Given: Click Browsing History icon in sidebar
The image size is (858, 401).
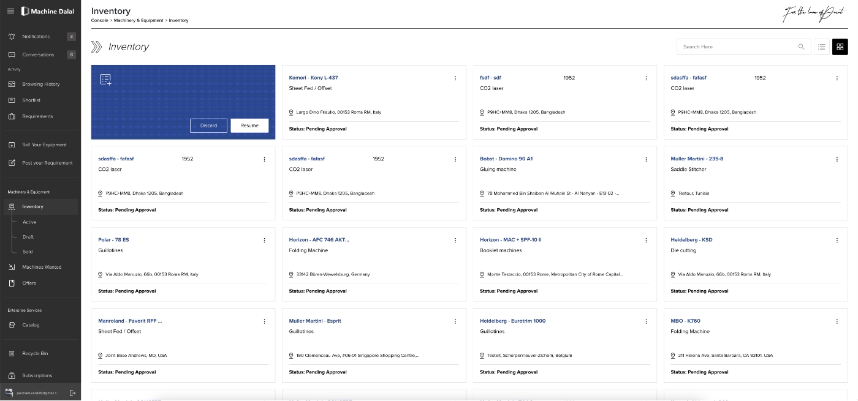Looking at the screenshot, I should [12, 84].
